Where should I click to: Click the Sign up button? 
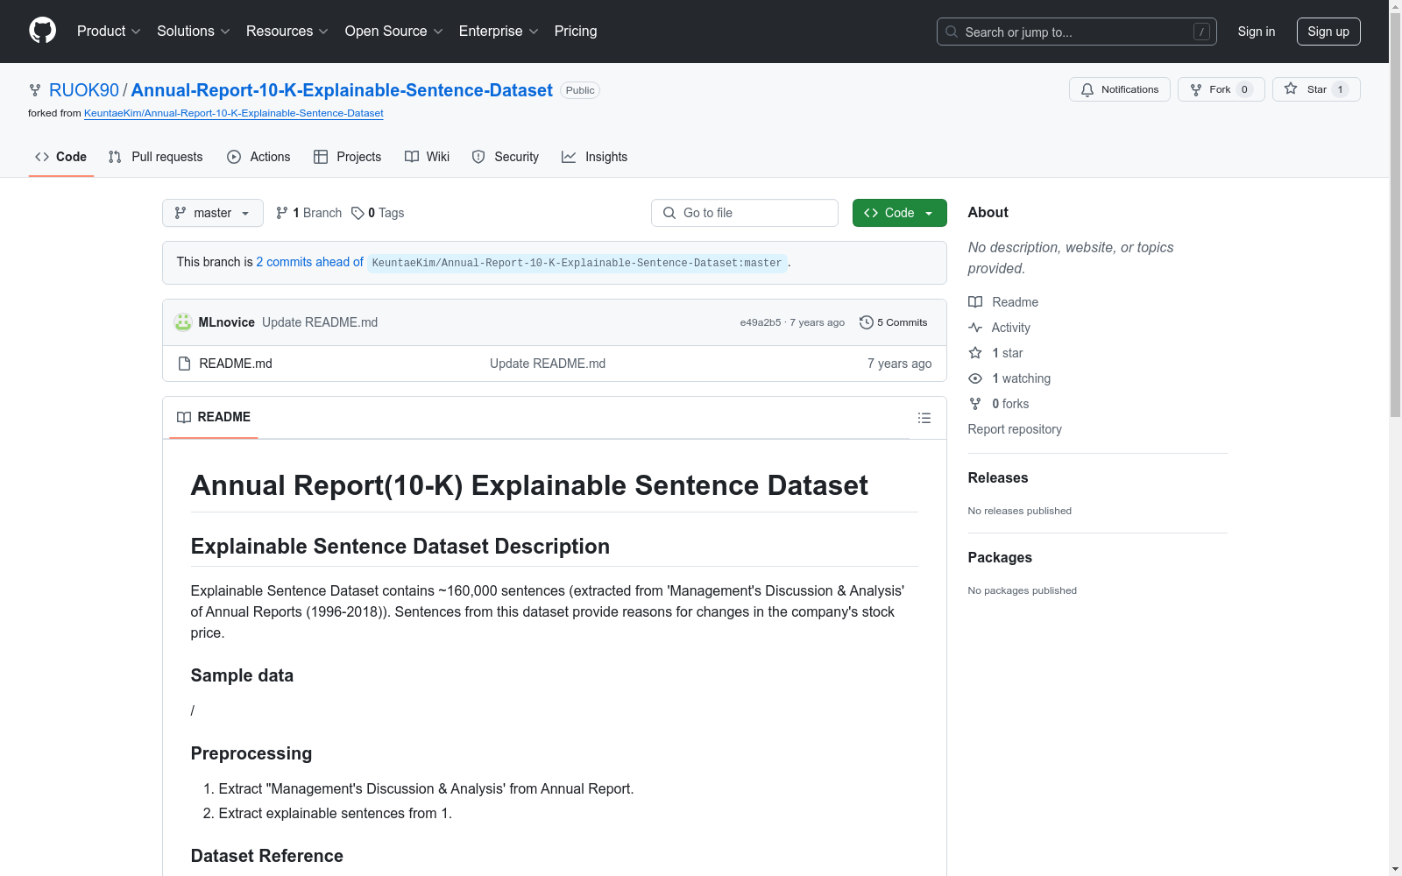click(1328, 32)
